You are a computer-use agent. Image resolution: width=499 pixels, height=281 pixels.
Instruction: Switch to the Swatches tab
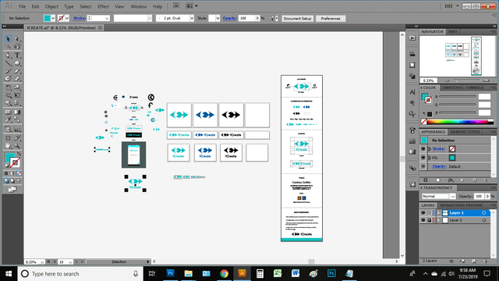click(452, 87)
